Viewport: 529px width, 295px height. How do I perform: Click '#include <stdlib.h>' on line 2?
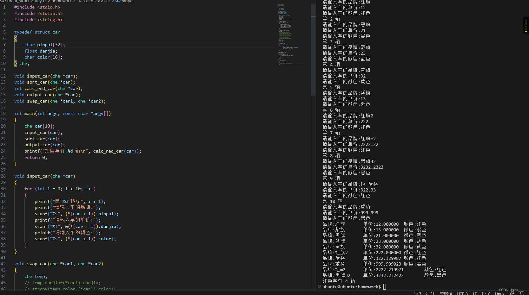point(38,13)
